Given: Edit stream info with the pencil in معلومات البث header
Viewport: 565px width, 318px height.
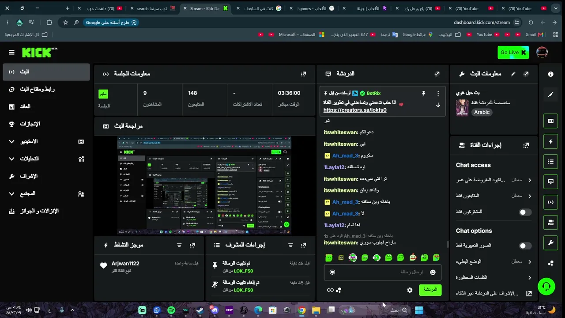Looking at the screenshot, I should click(512, 74).
